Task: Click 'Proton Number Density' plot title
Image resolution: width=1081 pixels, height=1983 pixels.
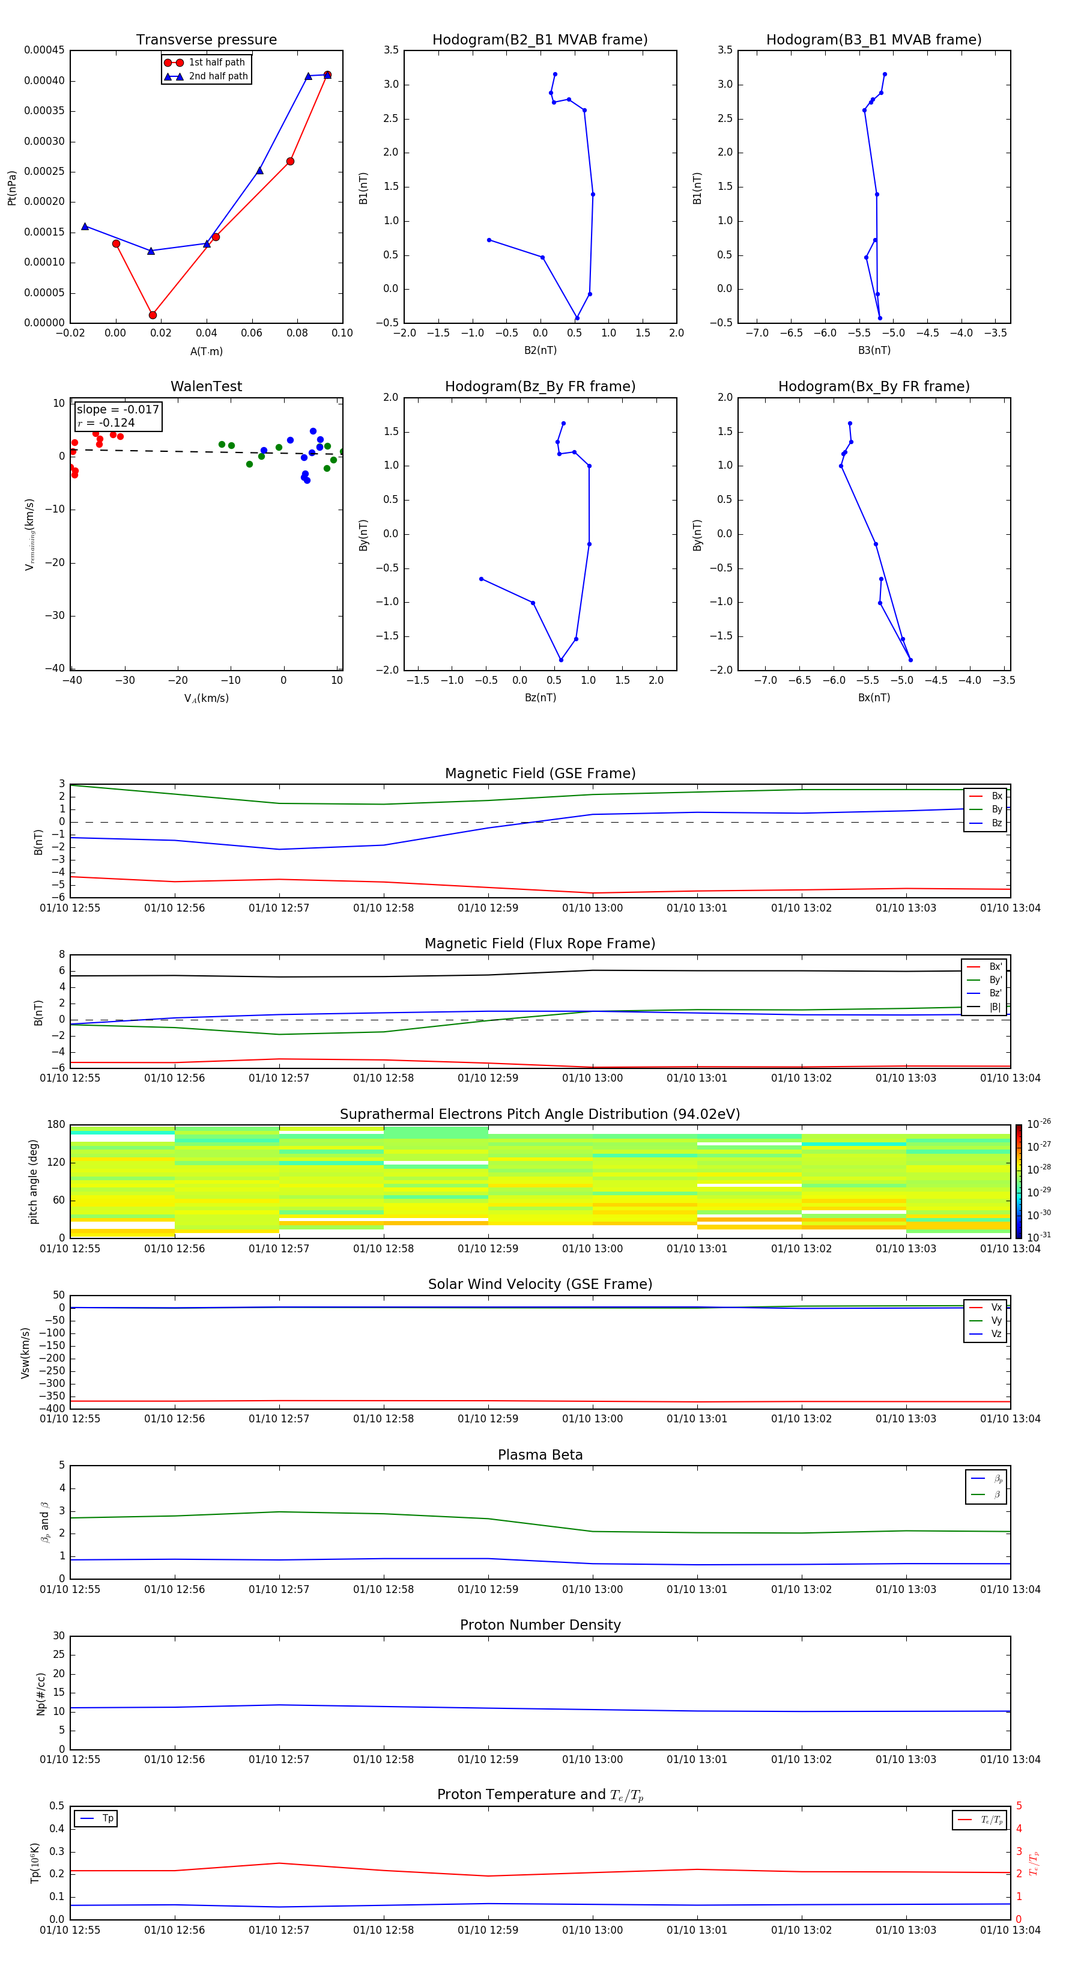Action: 540,1625
